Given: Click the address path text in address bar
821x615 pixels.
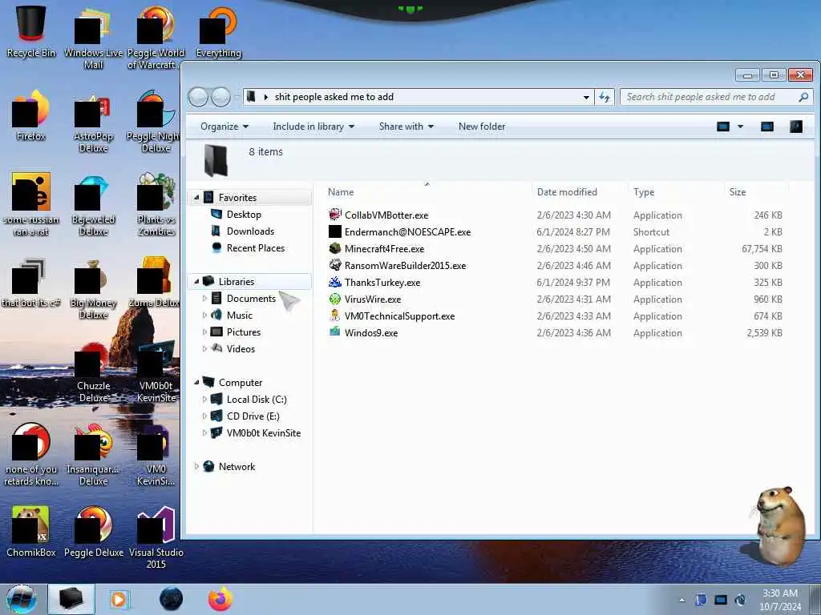Looking at the screenshot, I should coord(334,97).
